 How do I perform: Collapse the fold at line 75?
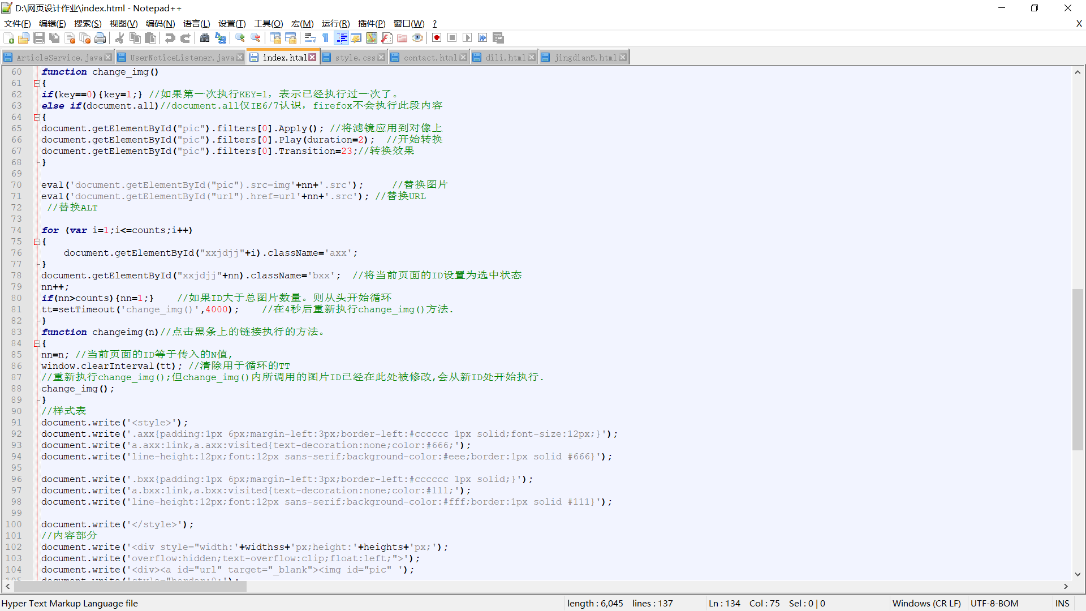click(x=37, y=242)
